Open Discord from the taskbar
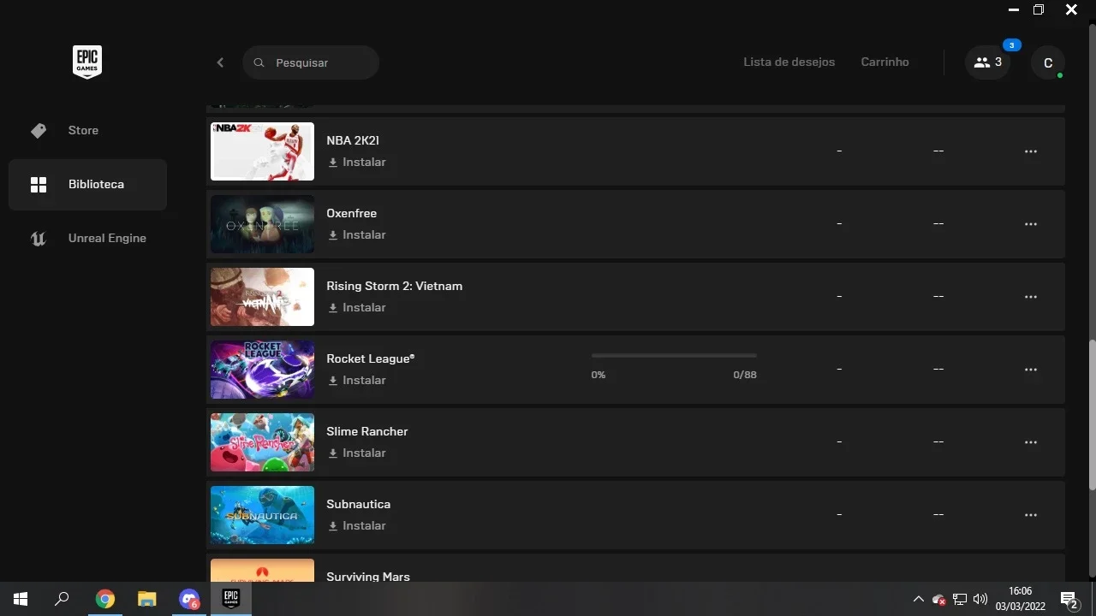 pyautogui.click(x=189, y=599)
